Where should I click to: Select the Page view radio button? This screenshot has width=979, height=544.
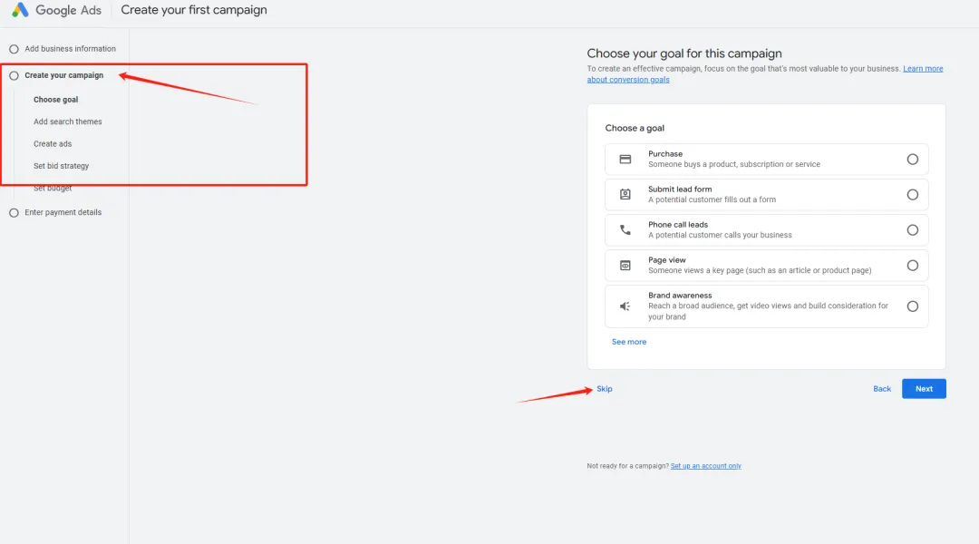point(912,266)
